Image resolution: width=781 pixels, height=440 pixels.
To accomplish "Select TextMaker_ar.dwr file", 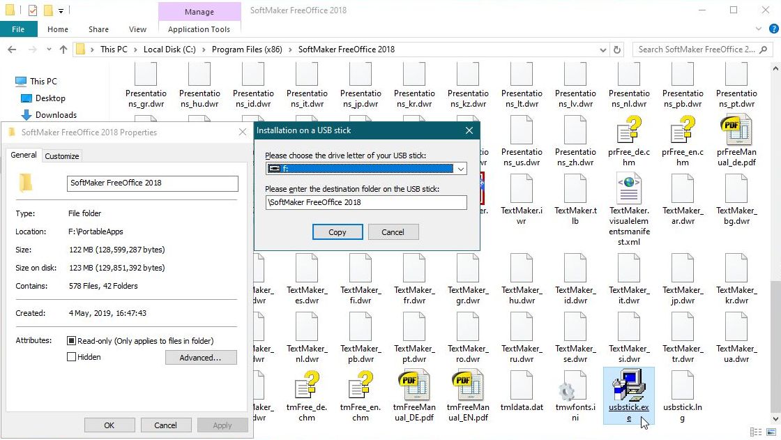I will [683, 199].
